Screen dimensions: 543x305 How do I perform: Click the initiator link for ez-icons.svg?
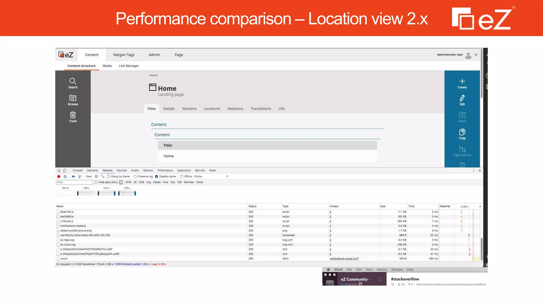[x=330, y=245]
